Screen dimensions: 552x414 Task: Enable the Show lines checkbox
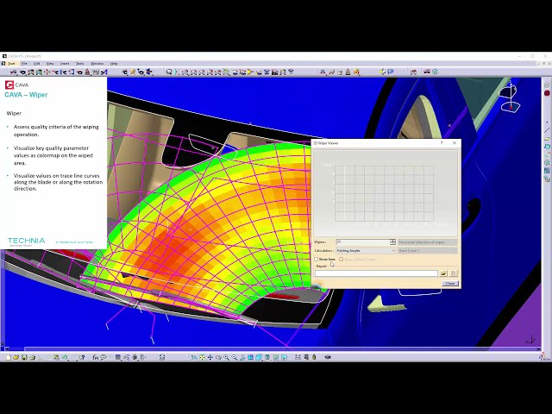point(317,259)
